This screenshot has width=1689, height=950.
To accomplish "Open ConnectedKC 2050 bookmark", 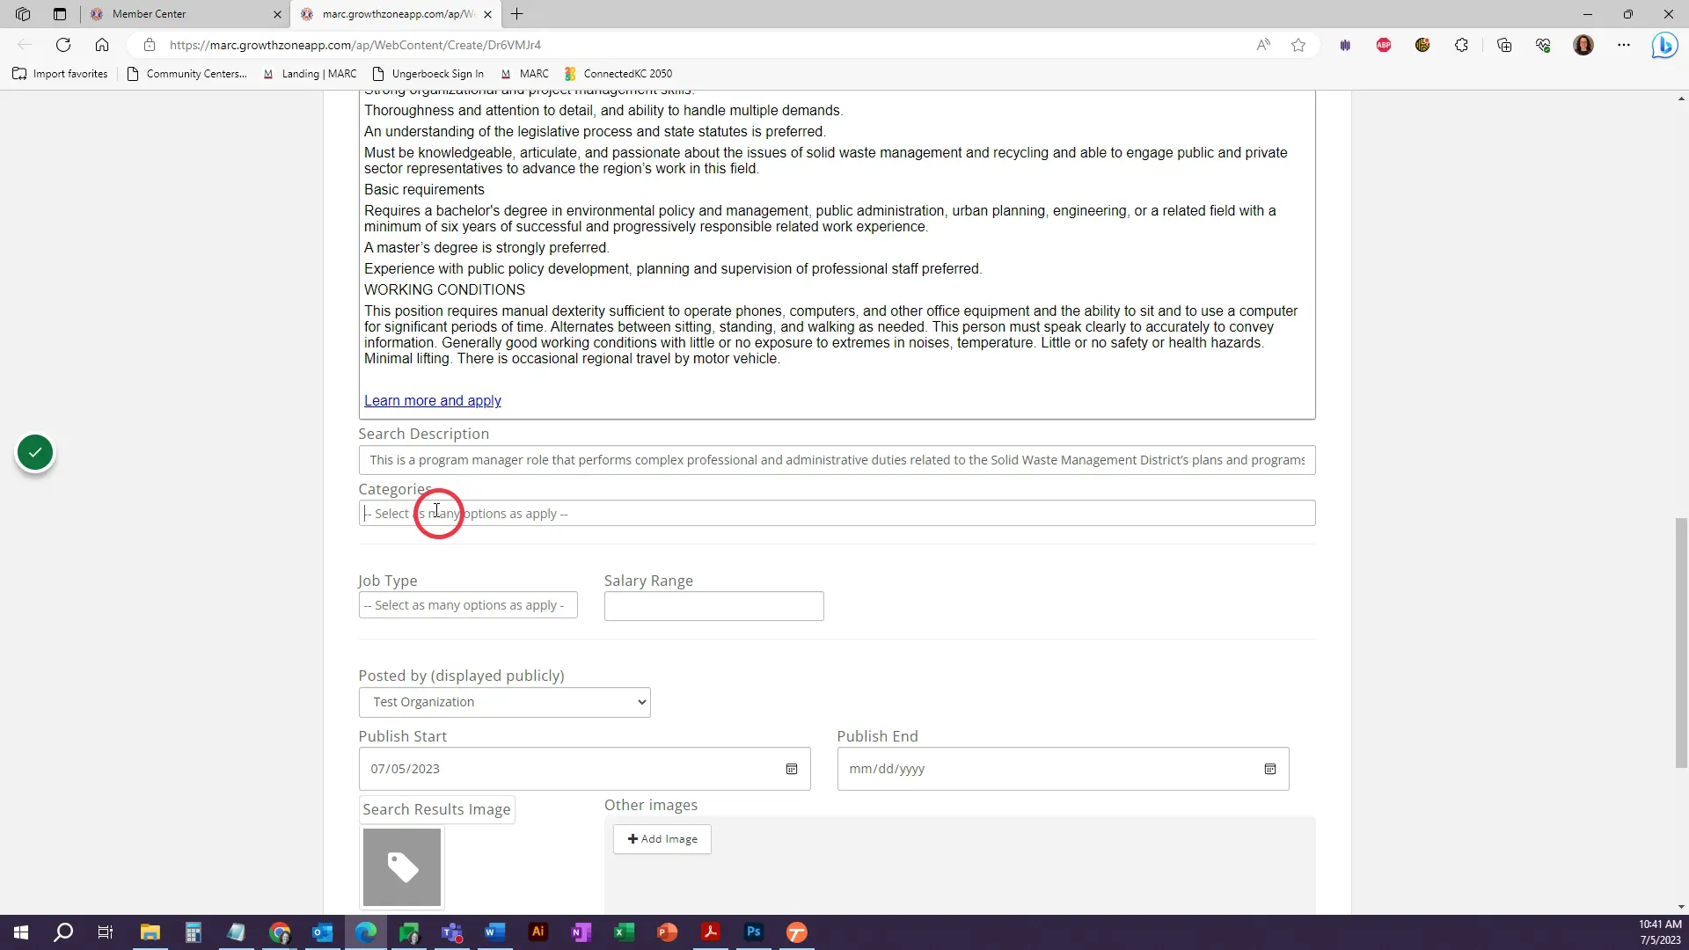I will click(618, 74).
